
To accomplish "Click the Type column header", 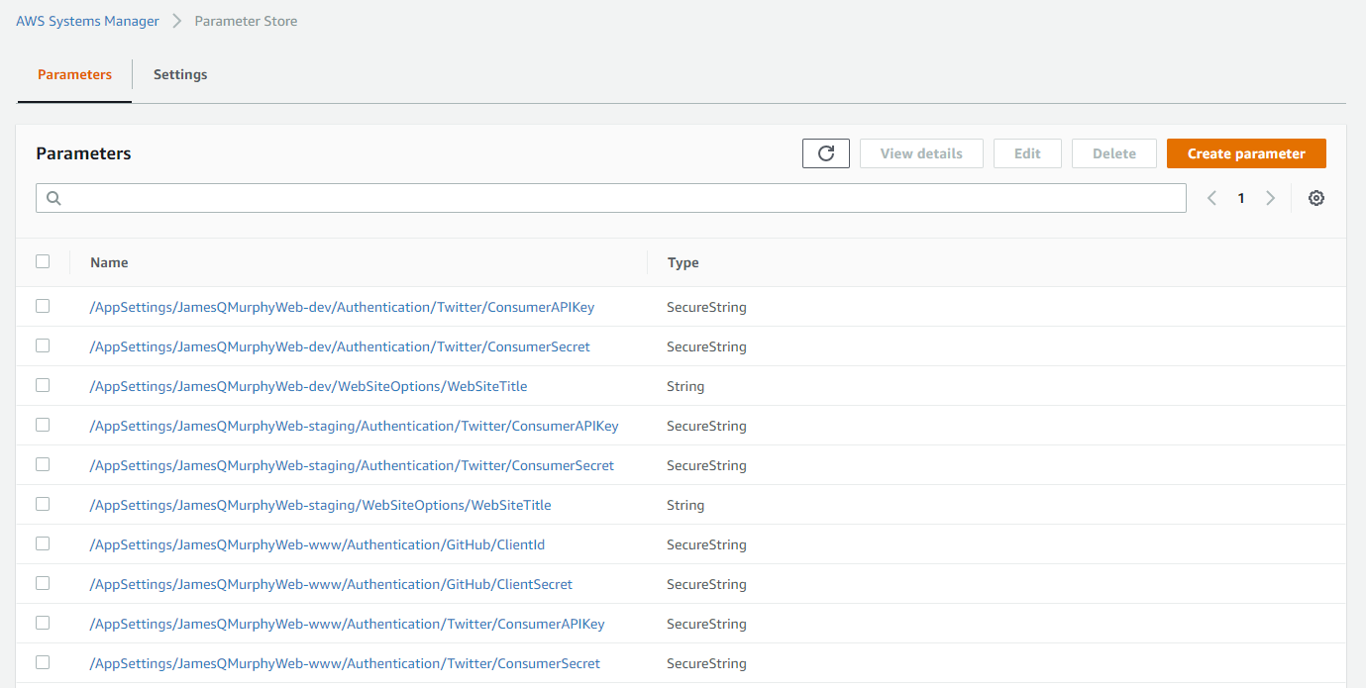I will click(x=683, y=262).
